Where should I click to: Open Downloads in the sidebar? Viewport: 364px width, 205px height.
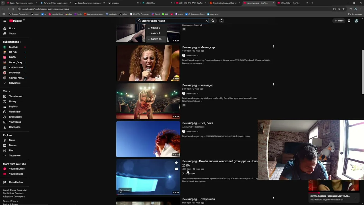(x=15, y=127)
